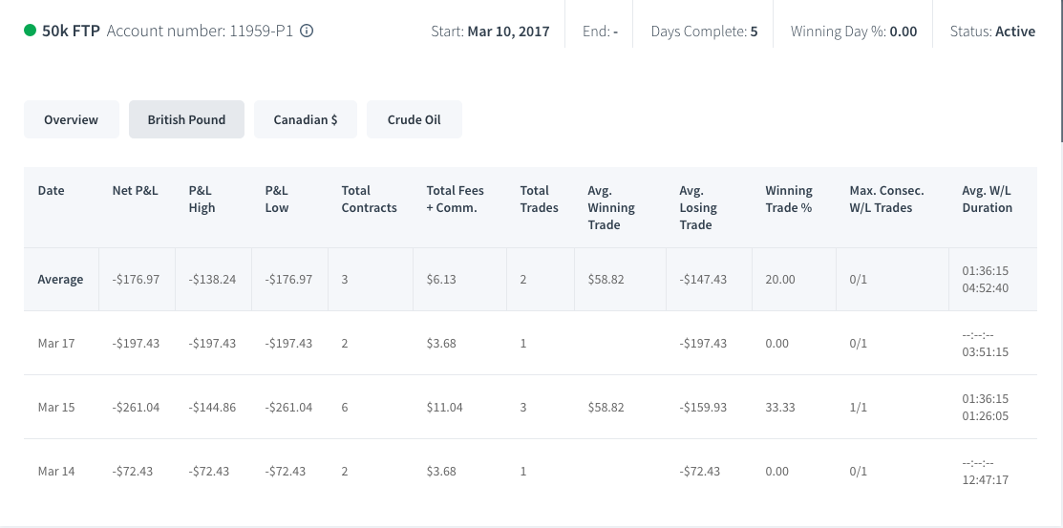Screen dimensions: 1063x528
Task: Click the Average row label
Action: 60,279
